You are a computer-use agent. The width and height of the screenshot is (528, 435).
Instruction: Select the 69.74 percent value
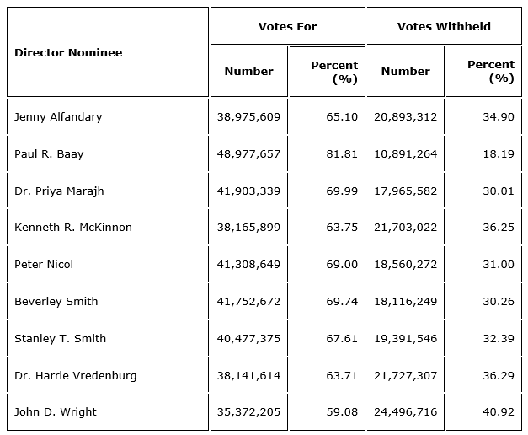pos(342,301)
